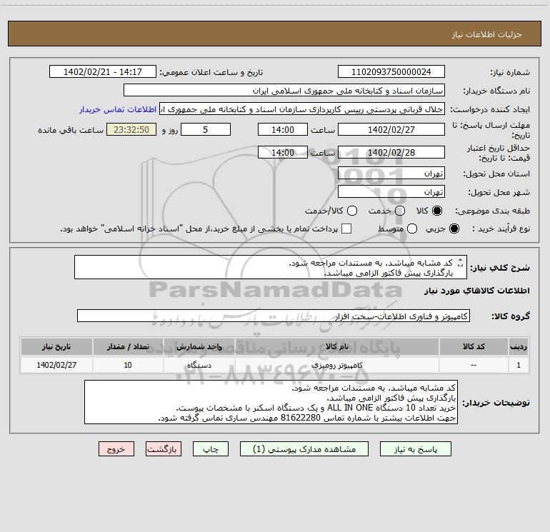Click the remaining days field showing 5
The width and height of the screenshot is (550, 532).
(206, 129)
